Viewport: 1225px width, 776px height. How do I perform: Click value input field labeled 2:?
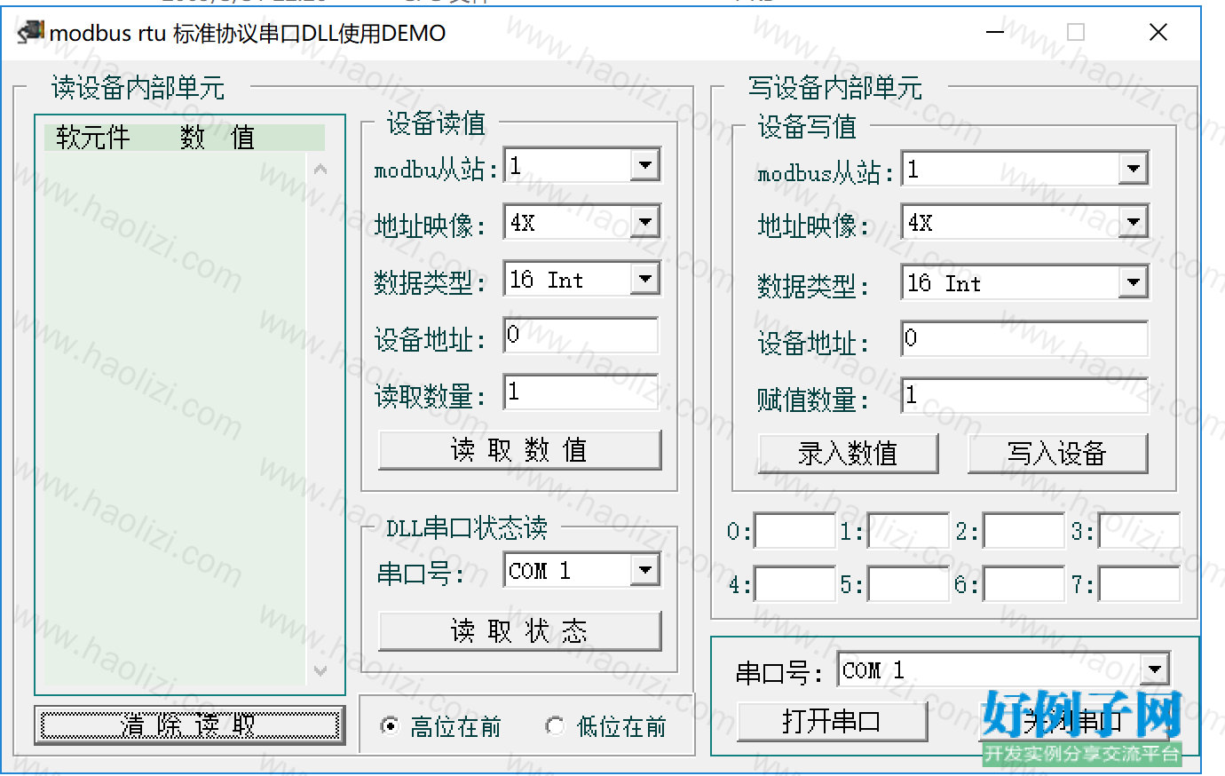click(x=1023, y=531)
